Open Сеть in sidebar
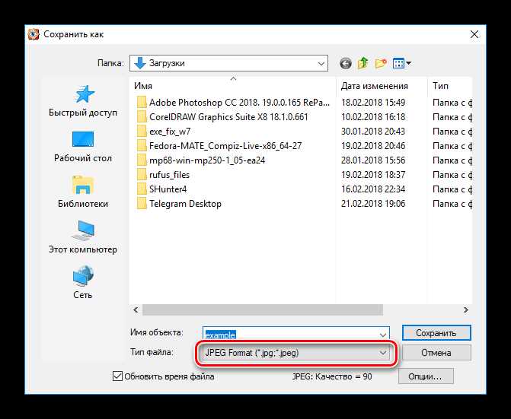511x419 pixels. [83, 283]
